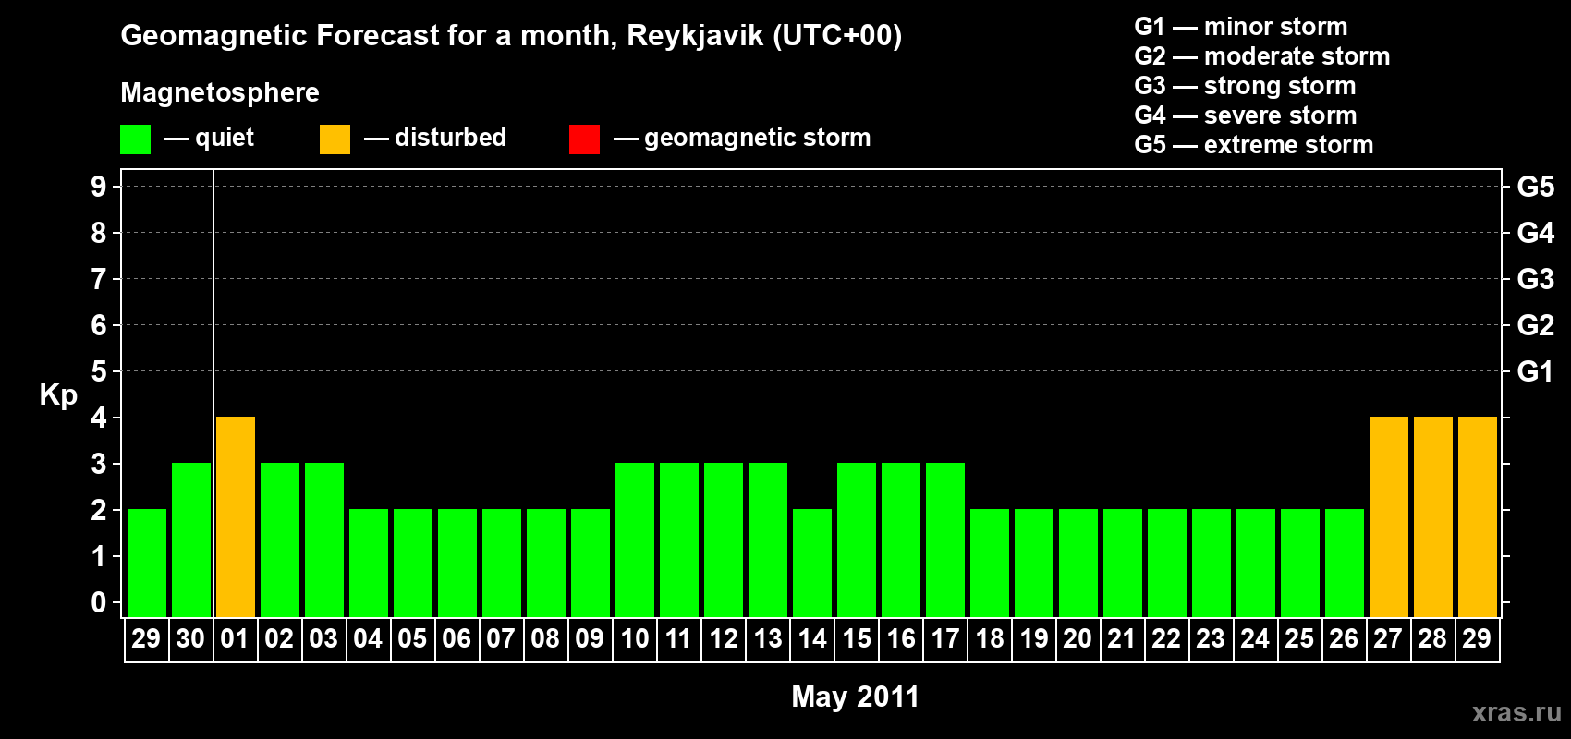Click the date label 15 on axis
The height and width of the screenshot is (739, 1571).
click(x=856, y=639)
